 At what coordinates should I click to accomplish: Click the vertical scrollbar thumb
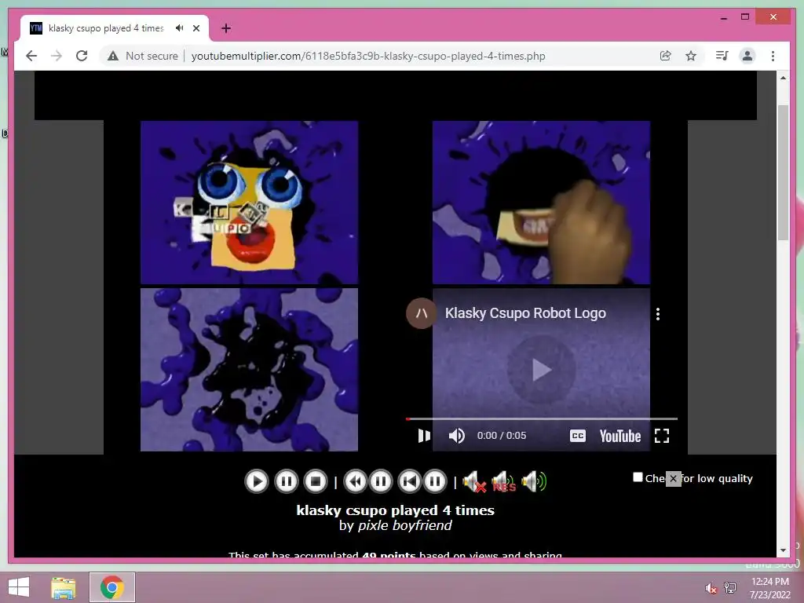click(783, 173)
